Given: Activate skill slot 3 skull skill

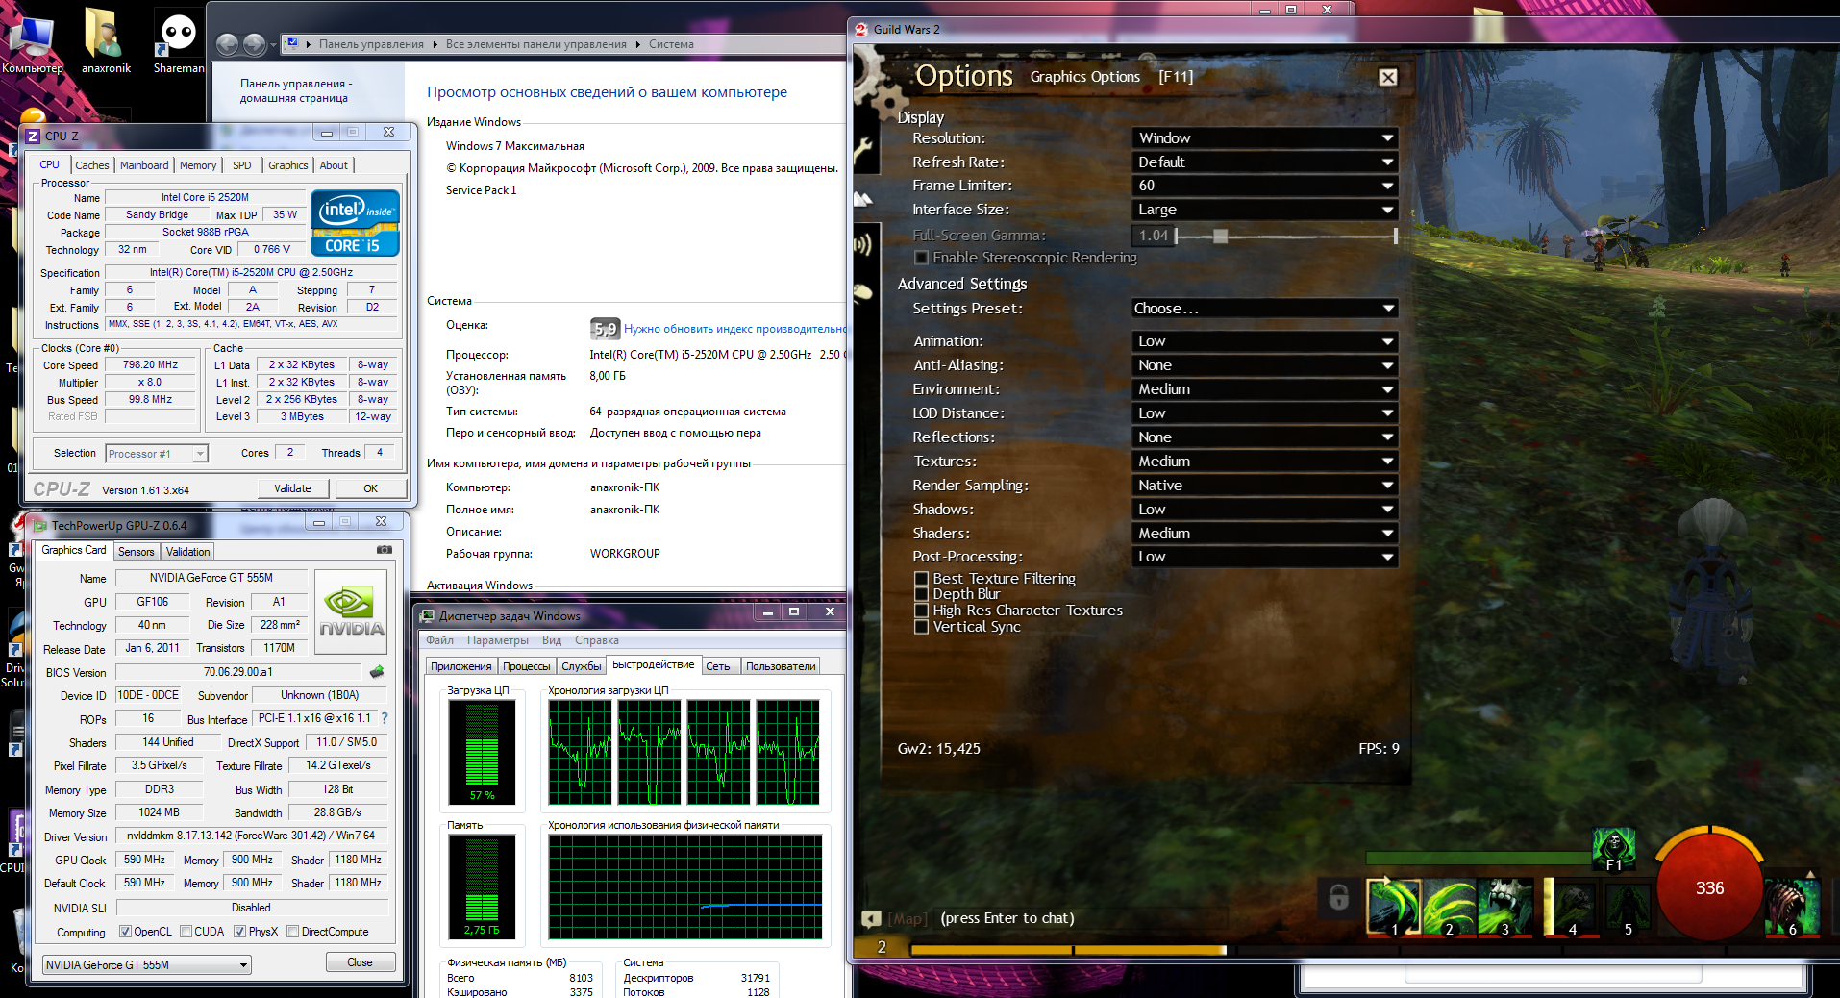Looking at the screenshot, I should point(1504,907).
